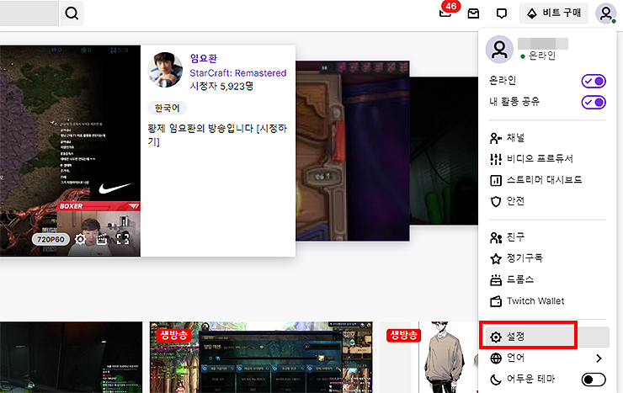The image size is (623, 393).
Task: Select 안전 in the user menu
Action: 547,201
